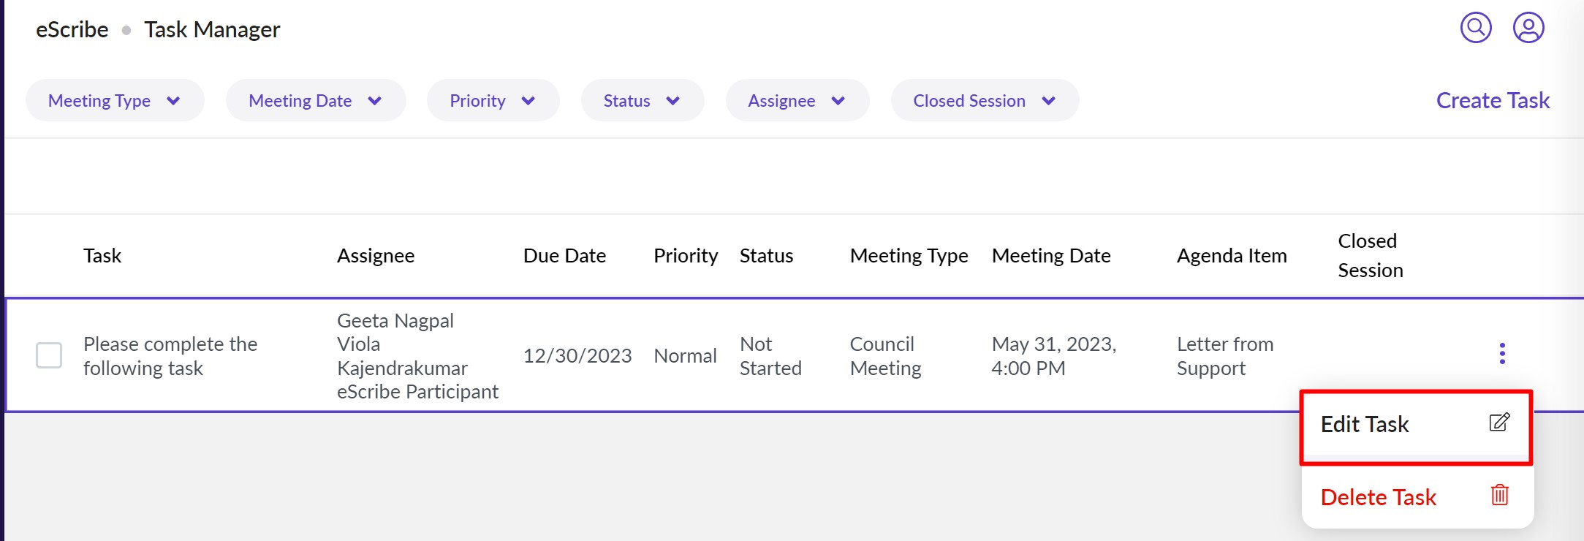Click the red trash can icon
The width and height of the screenshot is (1584, 541).
point(1499,496)
